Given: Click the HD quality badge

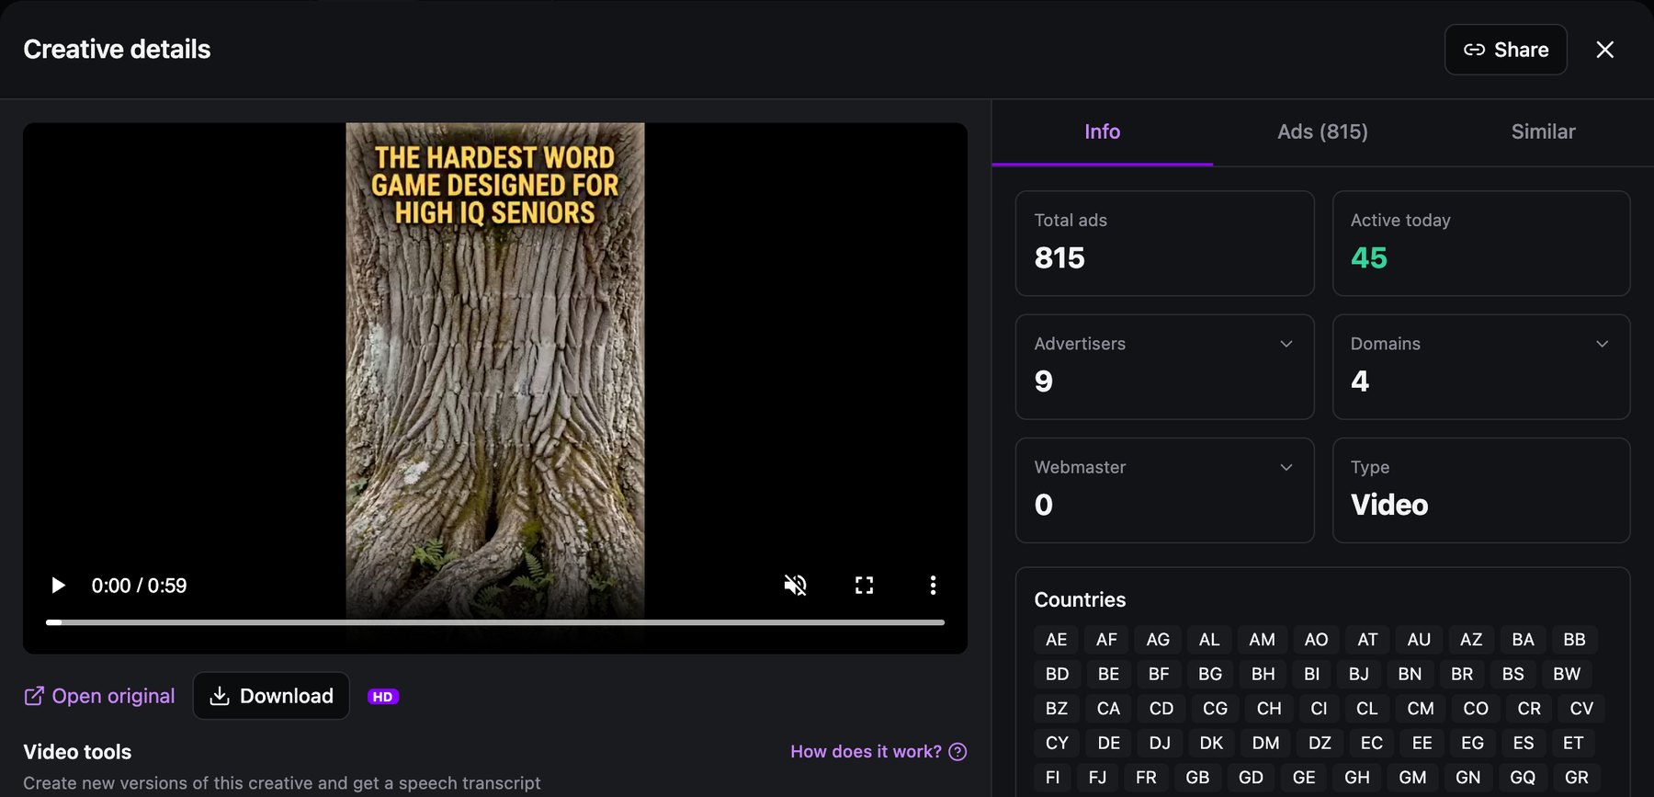Looking at the screenshot, I should click(x=382, y=697).
